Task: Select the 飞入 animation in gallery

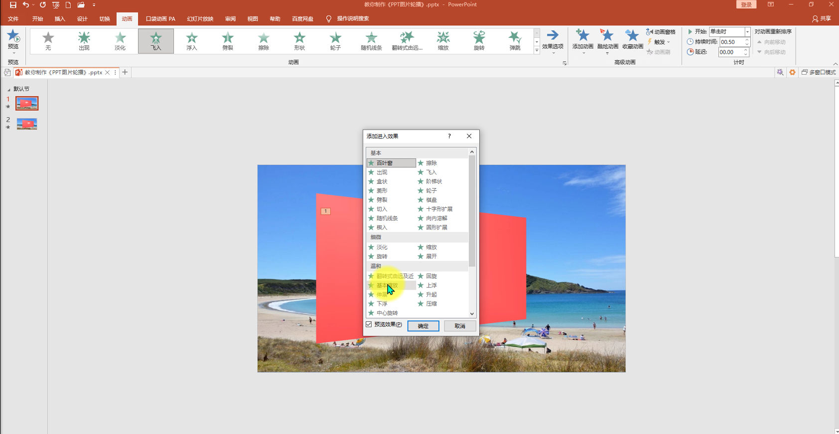Action: tap(156, 41)
